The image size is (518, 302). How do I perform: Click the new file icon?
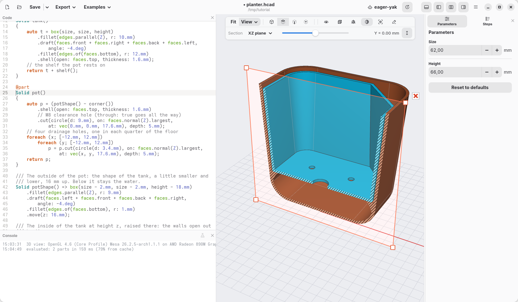click(x=7, y=7)
